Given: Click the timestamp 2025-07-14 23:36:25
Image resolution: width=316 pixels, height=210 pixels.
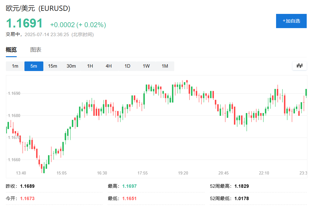Looking at the screenshot, I should pyautogui.click(x=47, y=35).
